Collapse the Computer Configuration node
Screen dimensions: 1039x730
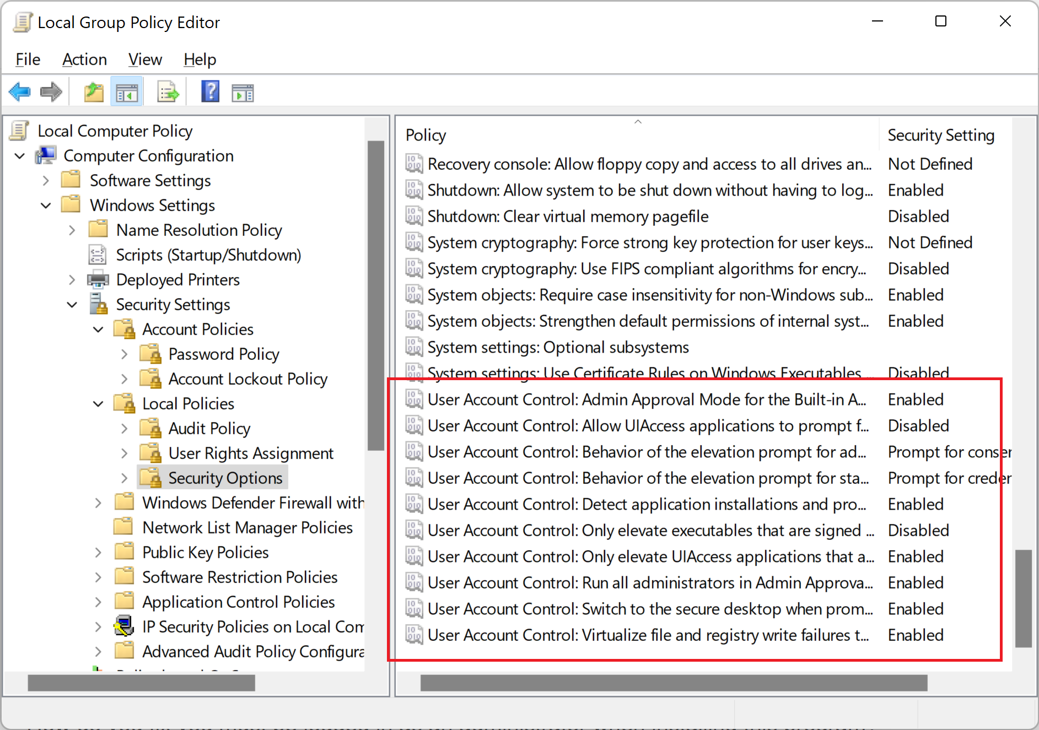[x=19, y=155]
